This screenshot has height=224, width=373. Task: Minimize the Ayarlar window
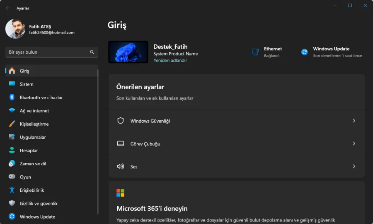pos(335,5)
